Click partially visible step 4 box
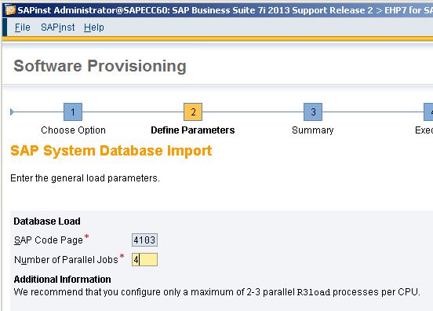Screen dimensions: 433x311 (428, 112)
